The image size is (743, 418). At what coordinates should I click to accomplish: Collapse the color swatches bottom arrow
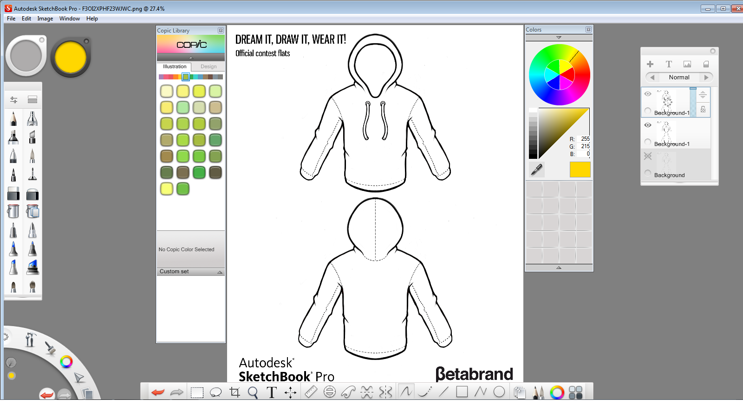click(559, 268)
